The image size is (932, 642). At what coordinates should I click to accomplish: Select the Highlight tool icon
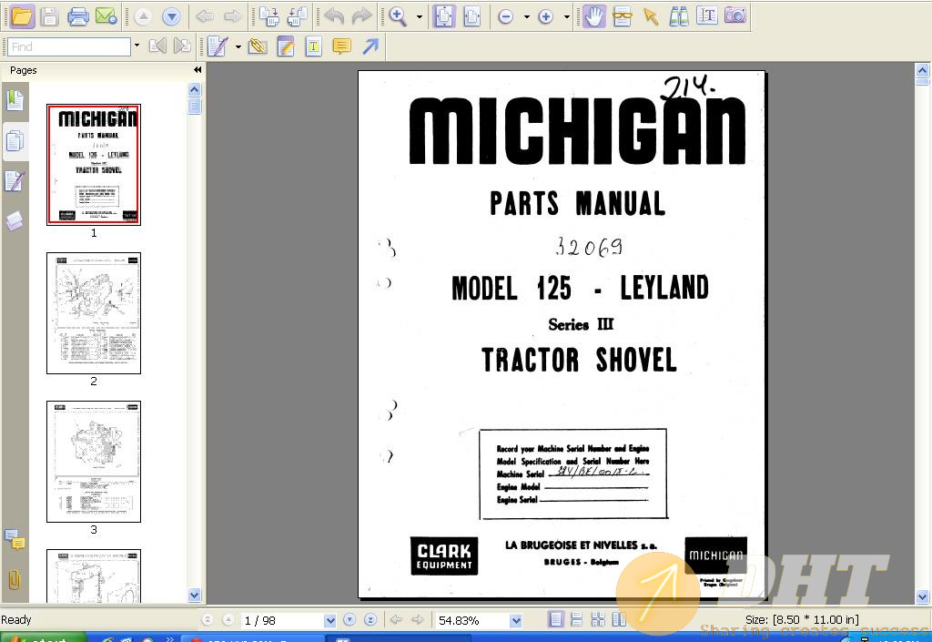285,46
